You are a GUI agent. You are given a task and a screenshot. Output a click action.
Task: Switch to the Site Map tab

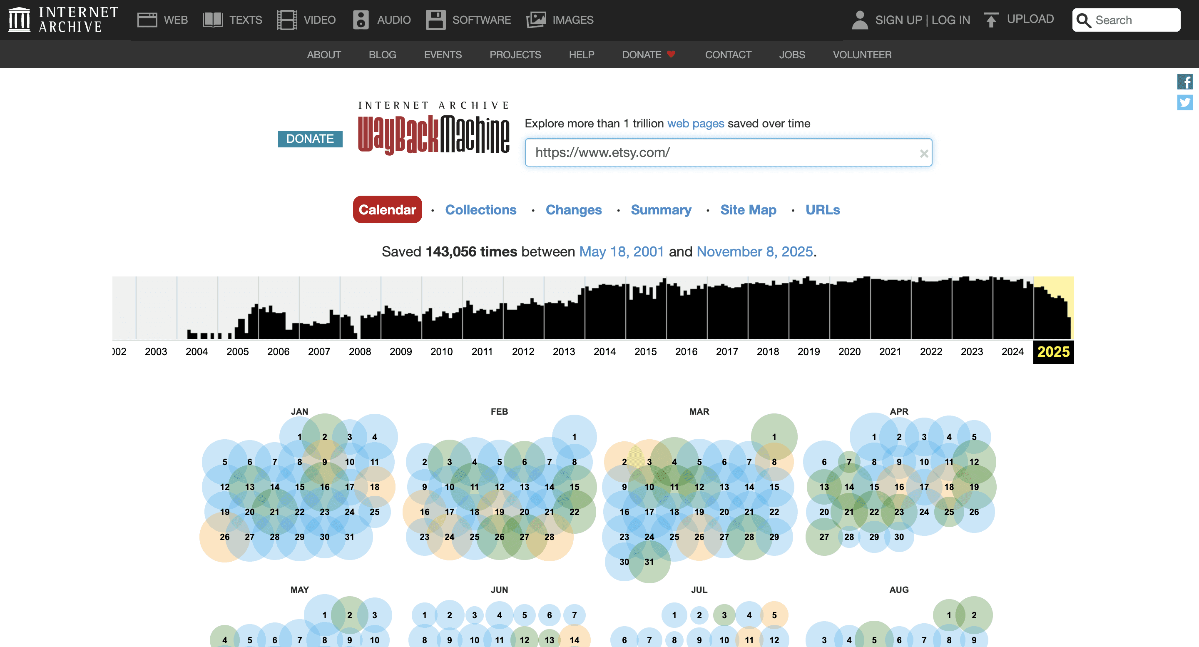click(x=748, y=209)
